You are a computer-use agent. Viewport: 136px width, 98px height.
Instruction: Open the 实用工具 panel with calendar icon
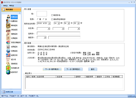point(11,92)
